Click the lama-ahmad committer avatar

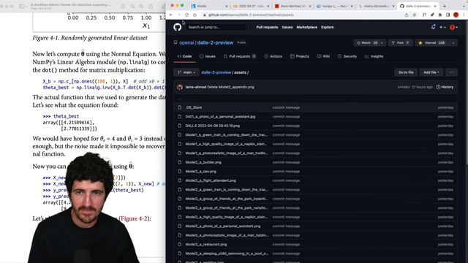click(180, 87)
